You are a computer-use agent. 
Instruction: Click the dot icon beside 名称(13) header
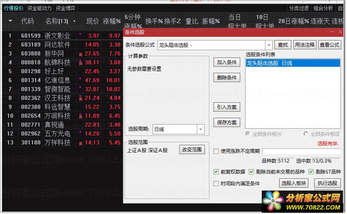tap(74, 21)
